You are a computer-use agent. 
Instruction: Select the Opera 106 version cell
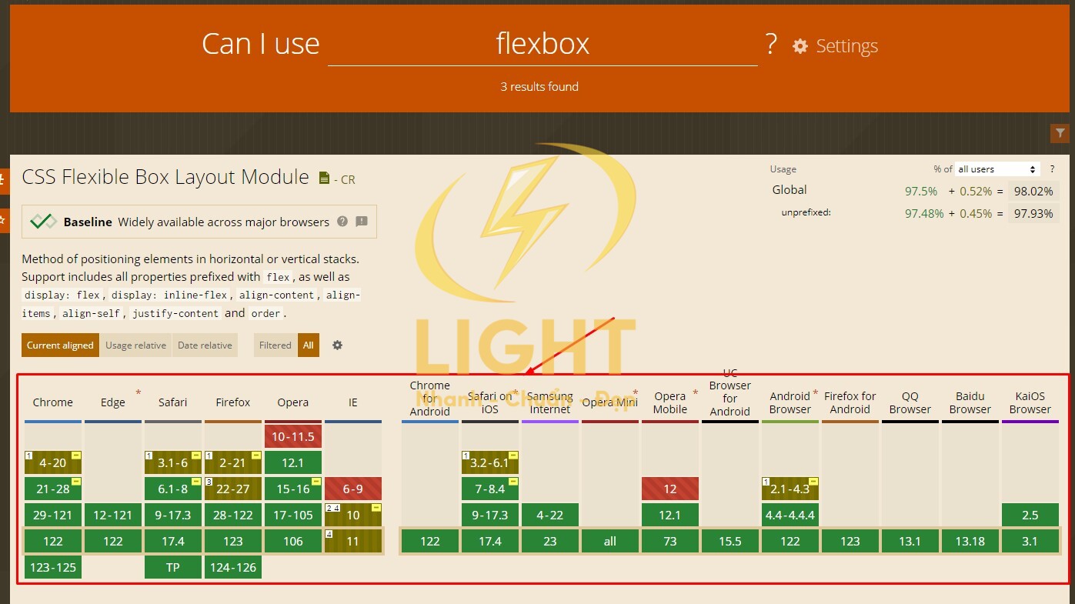[293, 541]
